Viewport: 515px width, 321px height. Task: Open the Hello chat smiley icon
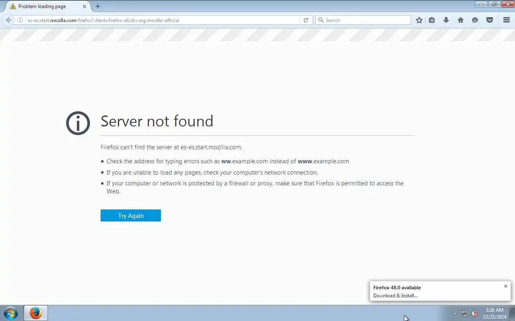(475, 20)
